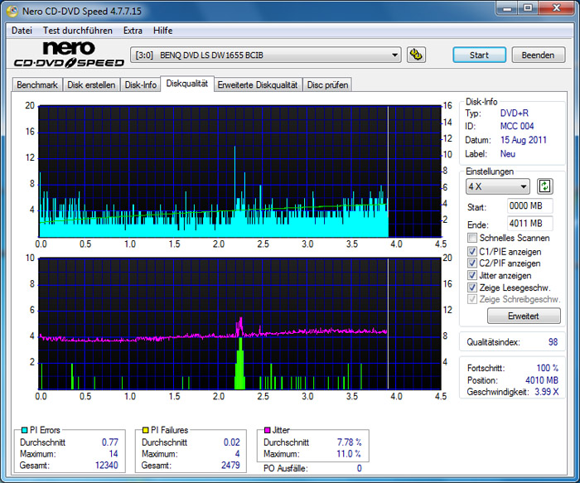The height and width of the screenshot is (483, 580).
Task: Open the BENQ DVD drive selection dropdown
Action: click(266, 56)
